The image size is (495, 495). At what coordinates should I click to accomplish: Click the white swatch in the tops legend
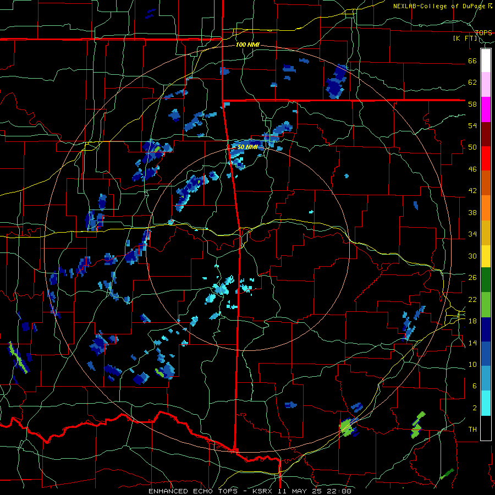click(486, 61)
